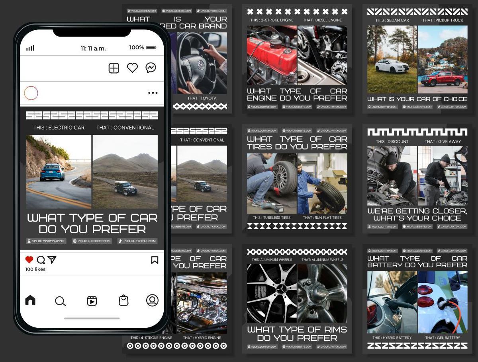Select the blue electric car photo
The width and height of the screenshot is (478, 362).
click(59, 171)
